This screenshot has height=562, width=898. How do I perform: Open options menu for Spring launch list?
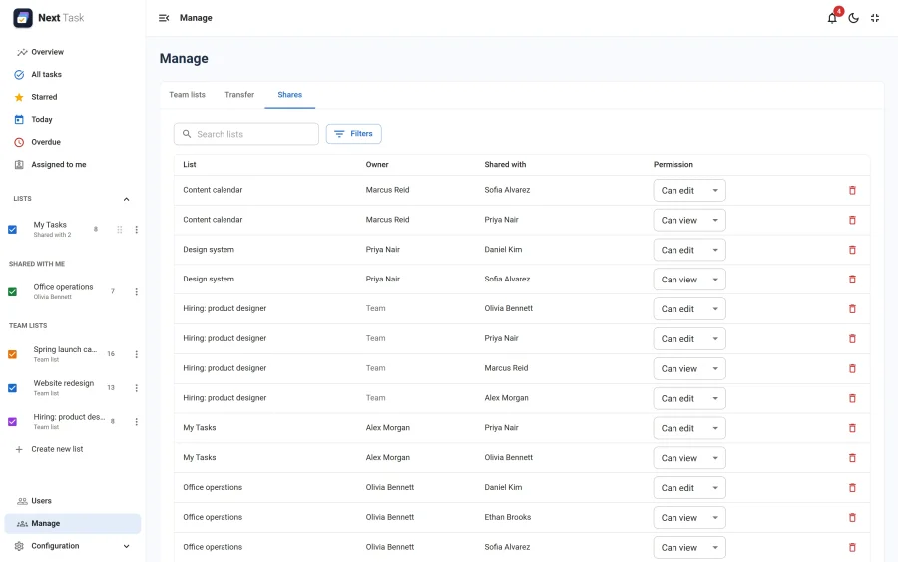point(137,354)
